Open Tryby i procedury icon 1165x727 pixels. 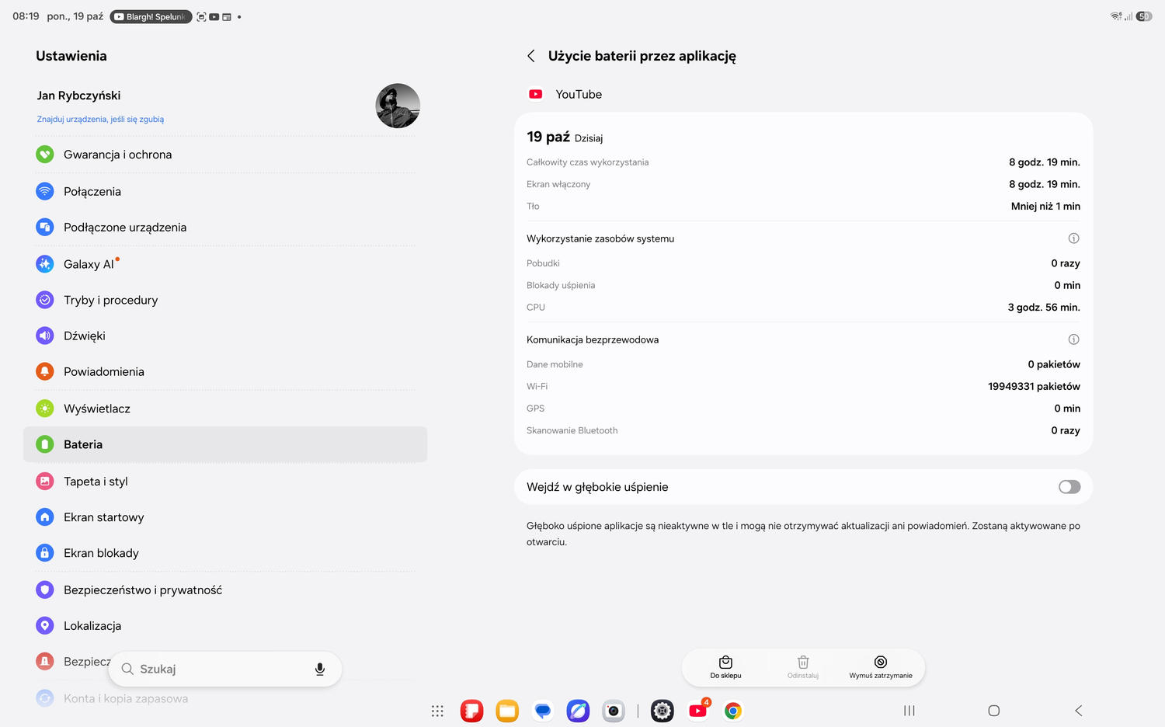45,300
